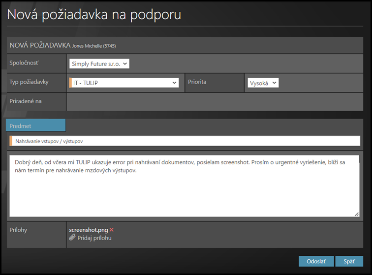Open the screenshot.png attachment file name
372x275 pixels.
[x=89, y=230]
